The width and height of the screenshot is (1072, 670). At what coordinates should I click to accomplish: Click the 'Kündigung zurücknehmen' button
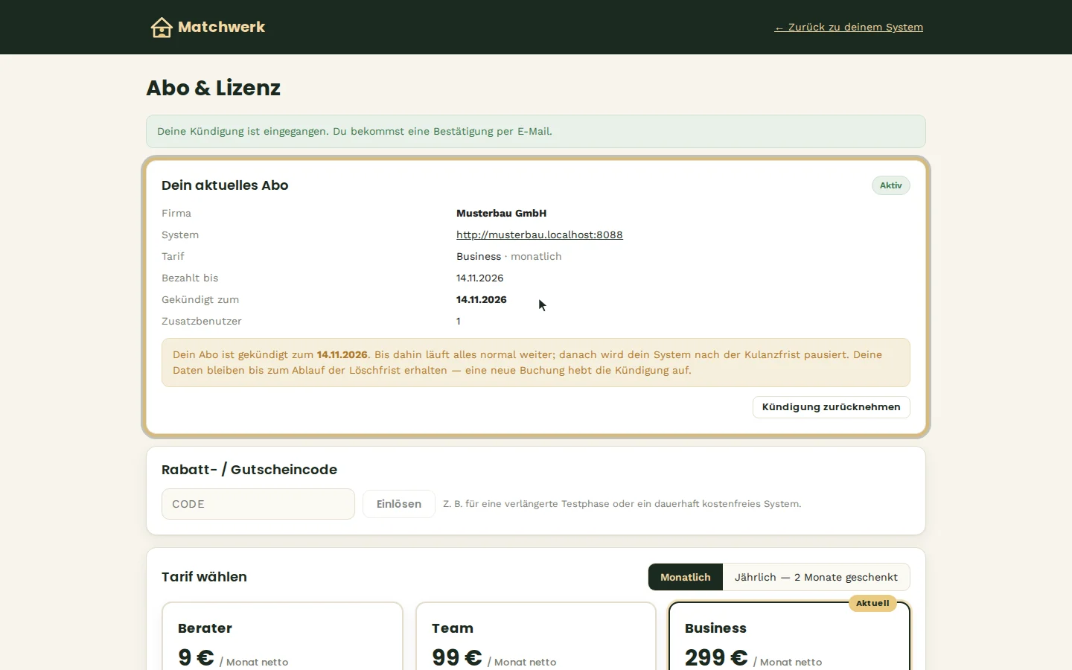(x=831, y=407)
